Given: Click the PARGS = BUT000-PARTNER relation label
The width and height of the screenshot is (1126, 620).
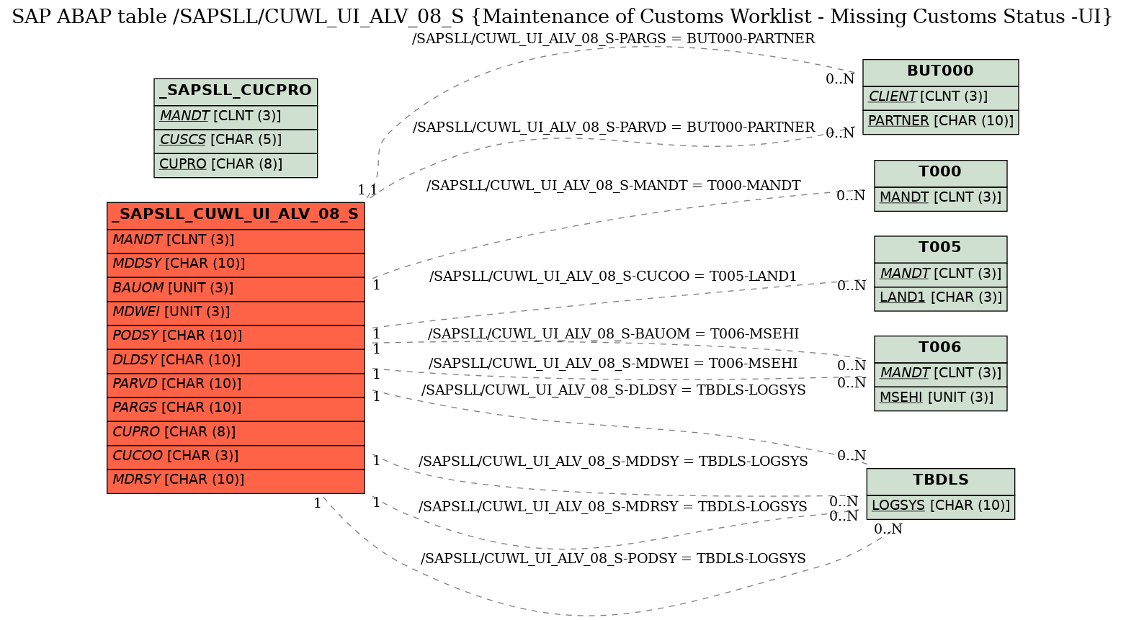Looking at the screenshot, I should point(613,39).
